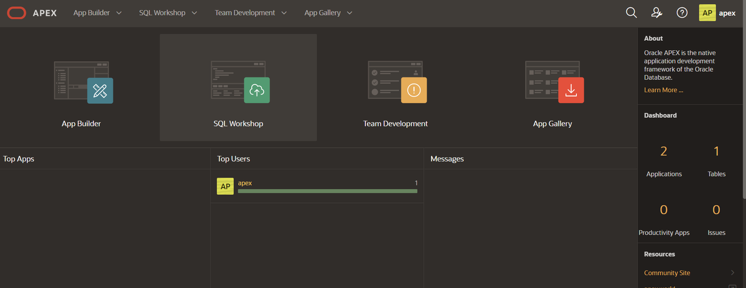Open the Team Development card label
Screen dimensions: 746x288
tap(395, 124)
